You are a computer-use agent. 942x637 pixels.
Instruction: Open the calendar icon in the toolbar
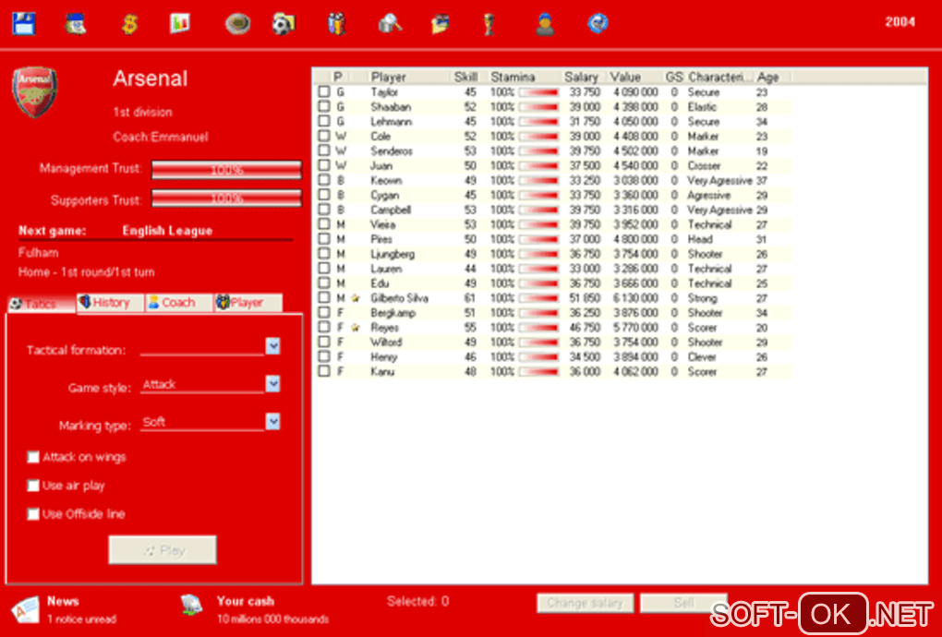point(76,23)
